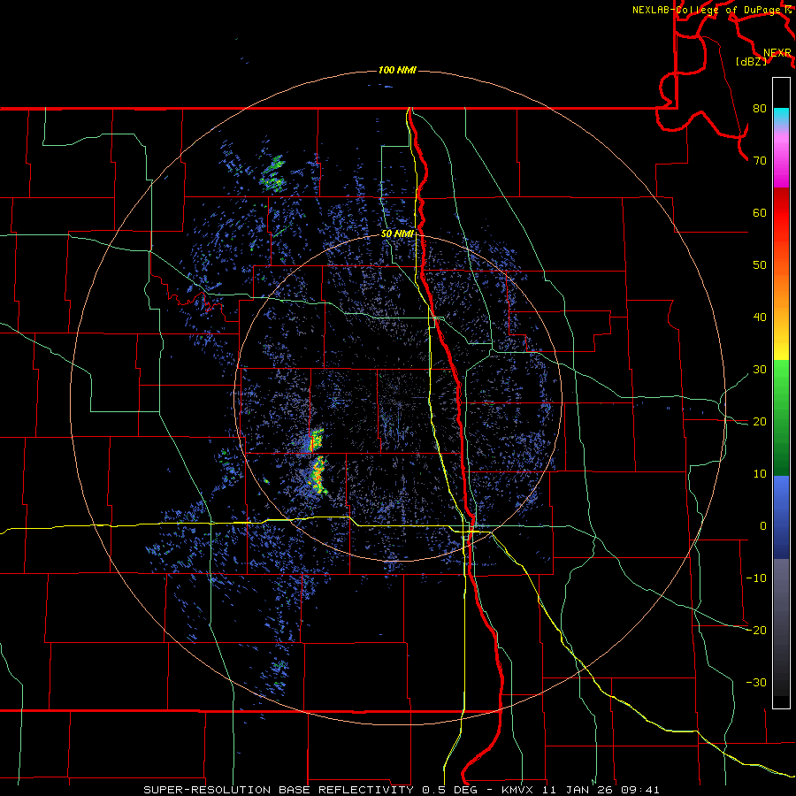The height and width of the screenshot is (796, 796).
Task: Click the 100 NMI range ring label
Action: (397, 70)
